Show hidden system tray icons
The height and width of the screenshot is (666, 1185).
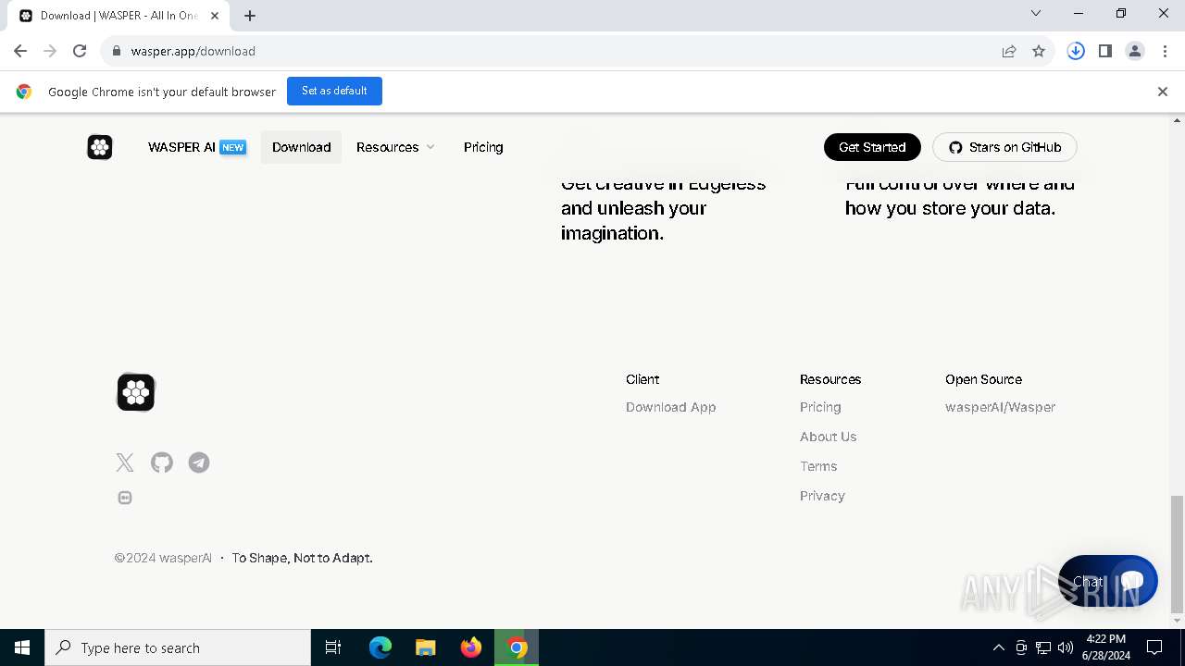pyautogui.click(x=998, y=647)
